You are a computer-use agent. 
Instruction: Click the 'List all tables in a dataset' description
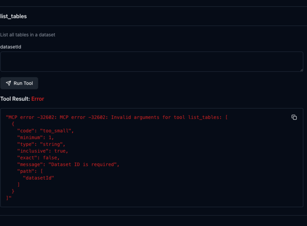tap(28, 35)
